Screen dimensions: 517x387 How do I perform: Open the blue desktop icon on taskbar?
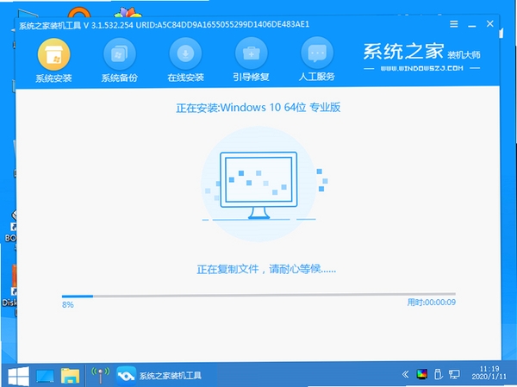[x=45, y=376]
